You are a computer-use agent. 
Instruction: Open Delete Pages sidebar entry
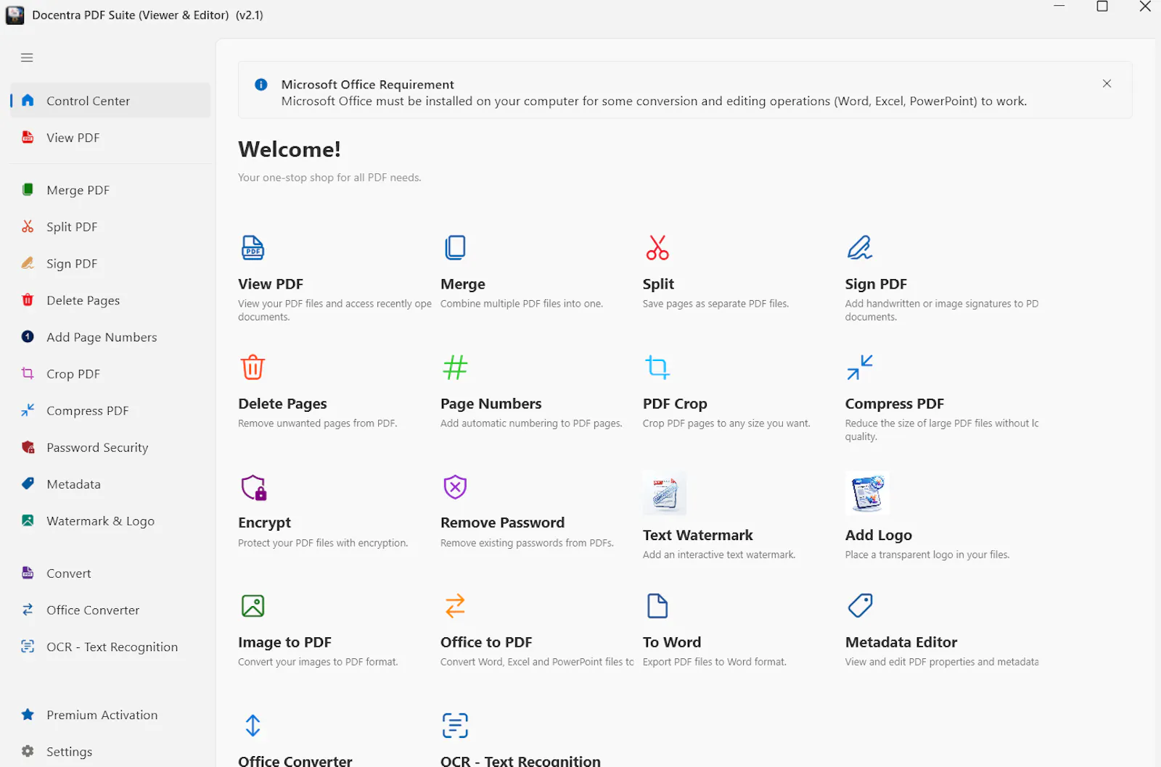(x=110, y=300)
